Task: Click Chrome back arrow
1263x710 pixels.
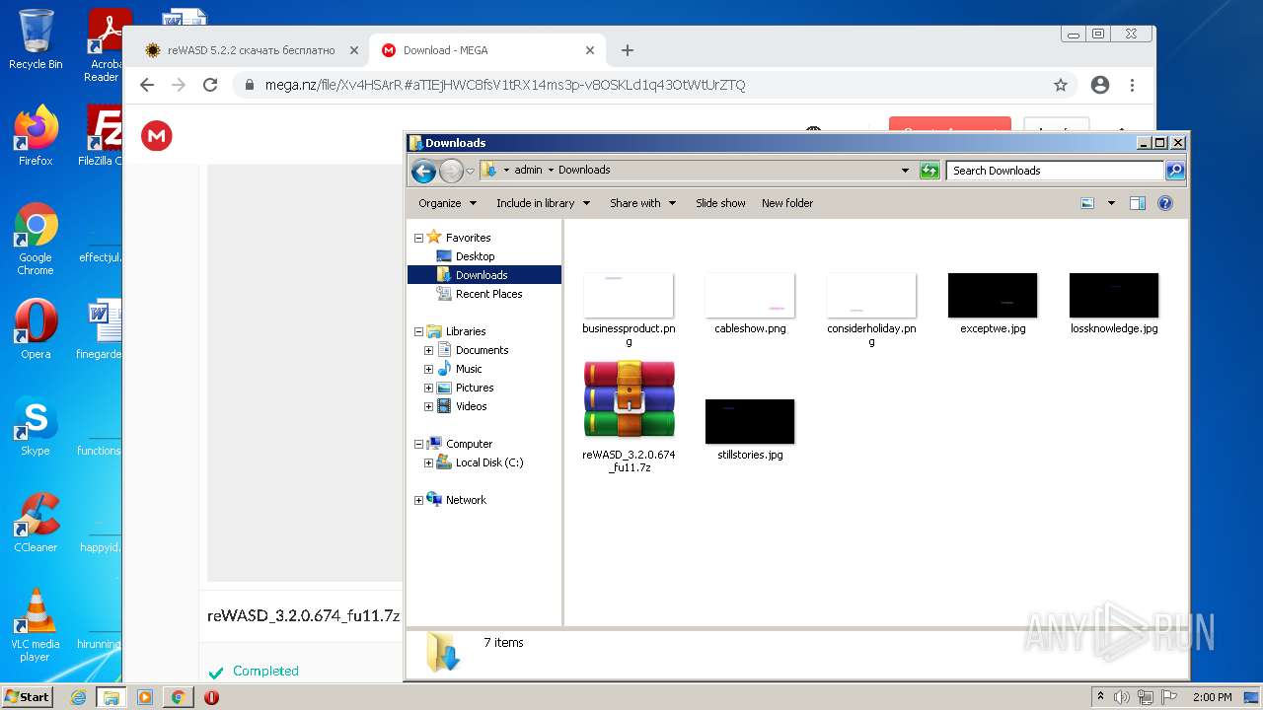Action: [147, 85]
